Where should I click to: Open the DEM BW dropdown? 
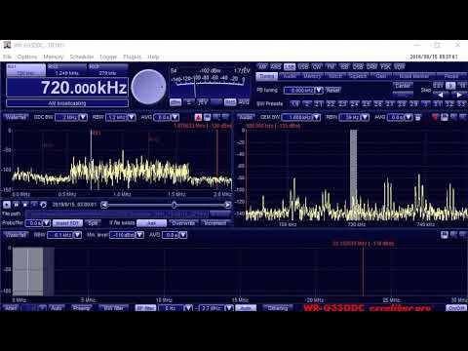[x=316, y=117]
